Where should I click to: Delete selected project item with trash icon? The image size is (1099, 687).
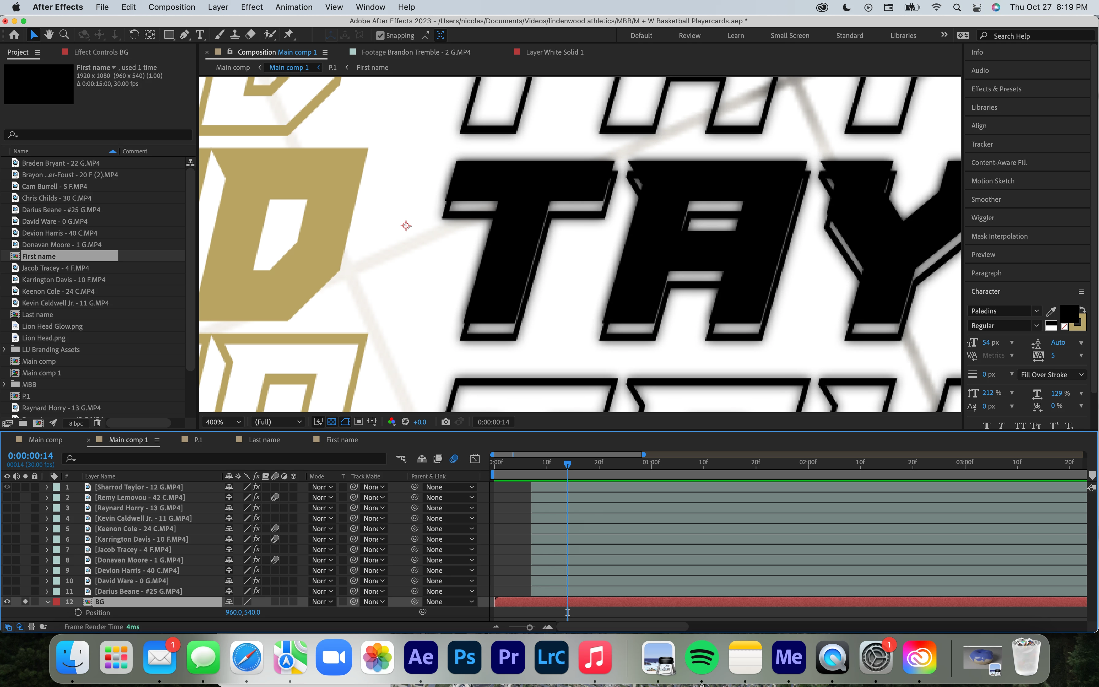click(97, 424)
